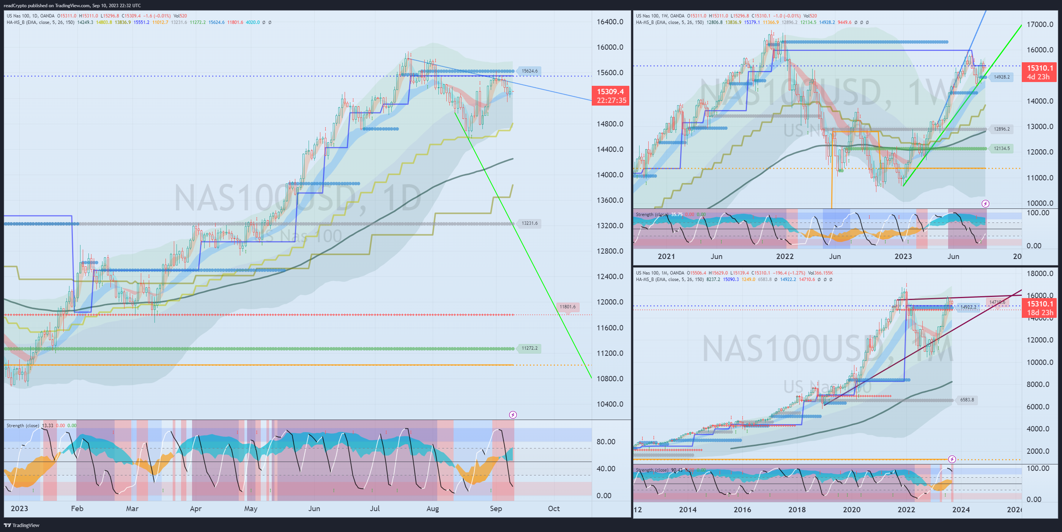
Task: Click the 11801.6 red level label
Action: [x=567, y=307]
